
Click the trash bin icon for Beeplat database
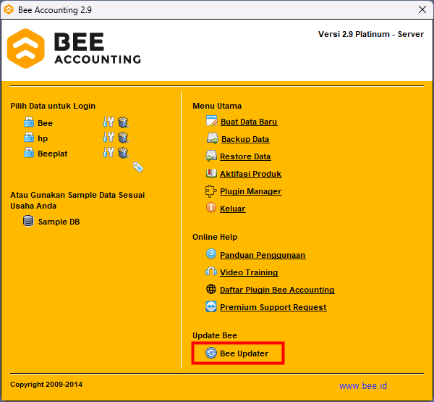point(123,153)
